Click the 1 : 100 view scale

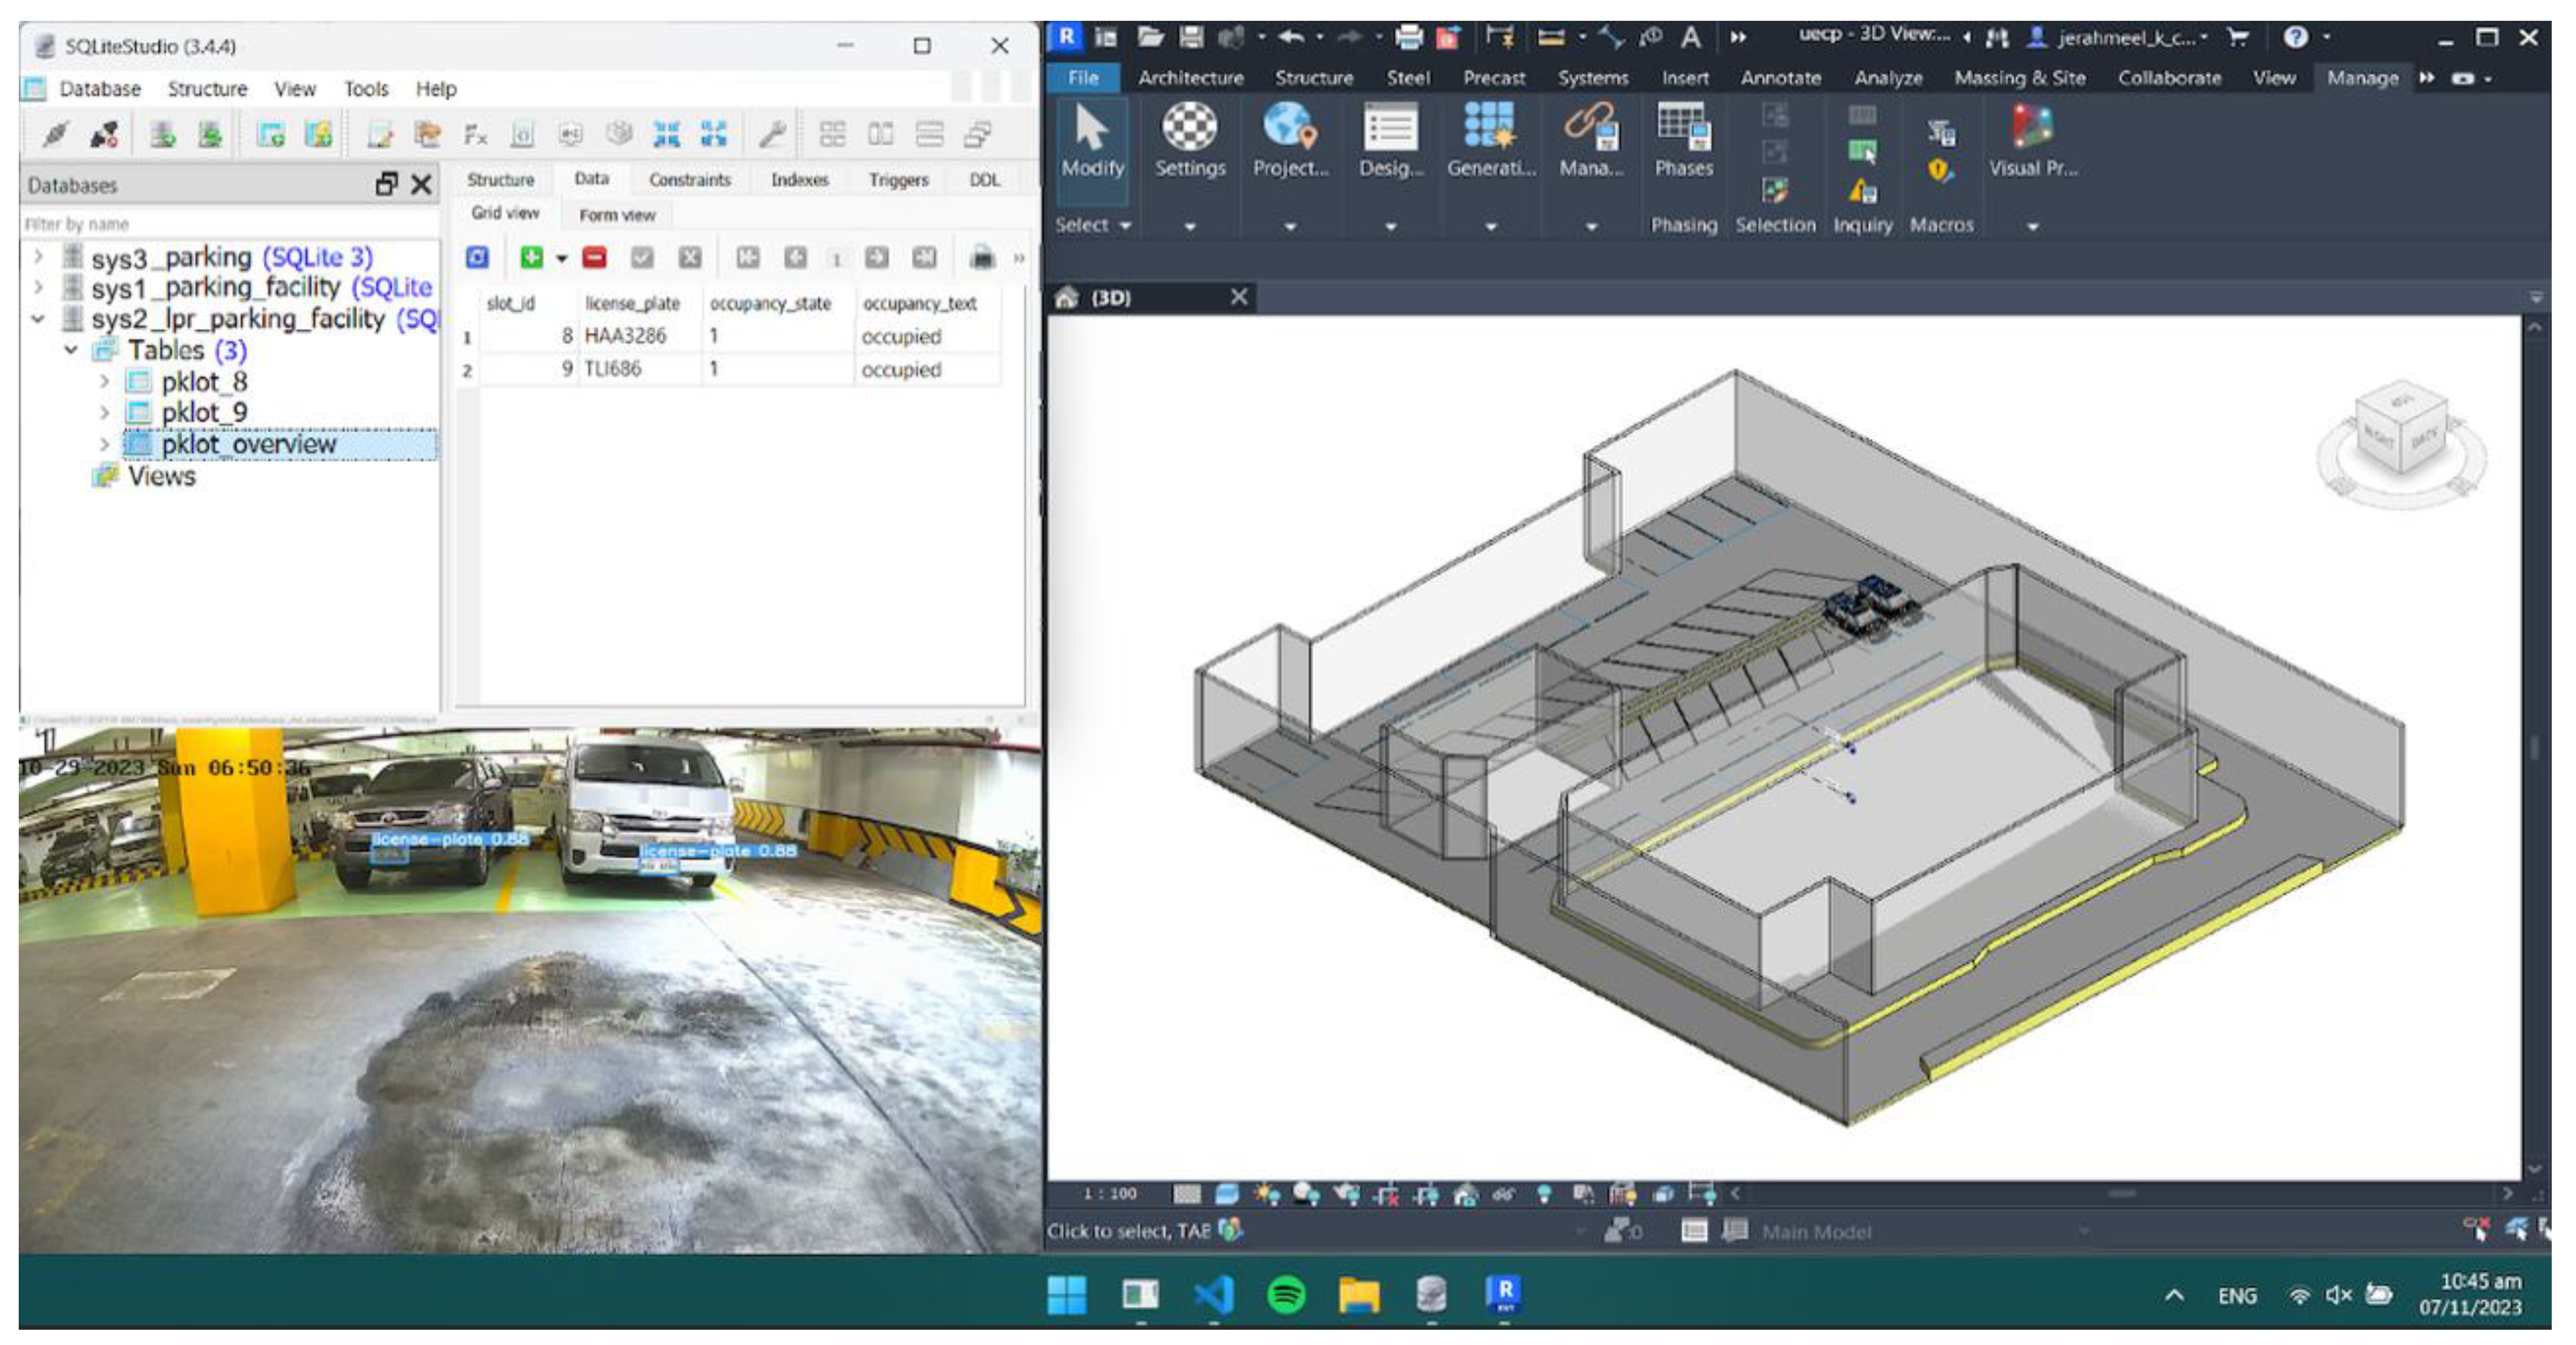[x=1110, y=1193]
